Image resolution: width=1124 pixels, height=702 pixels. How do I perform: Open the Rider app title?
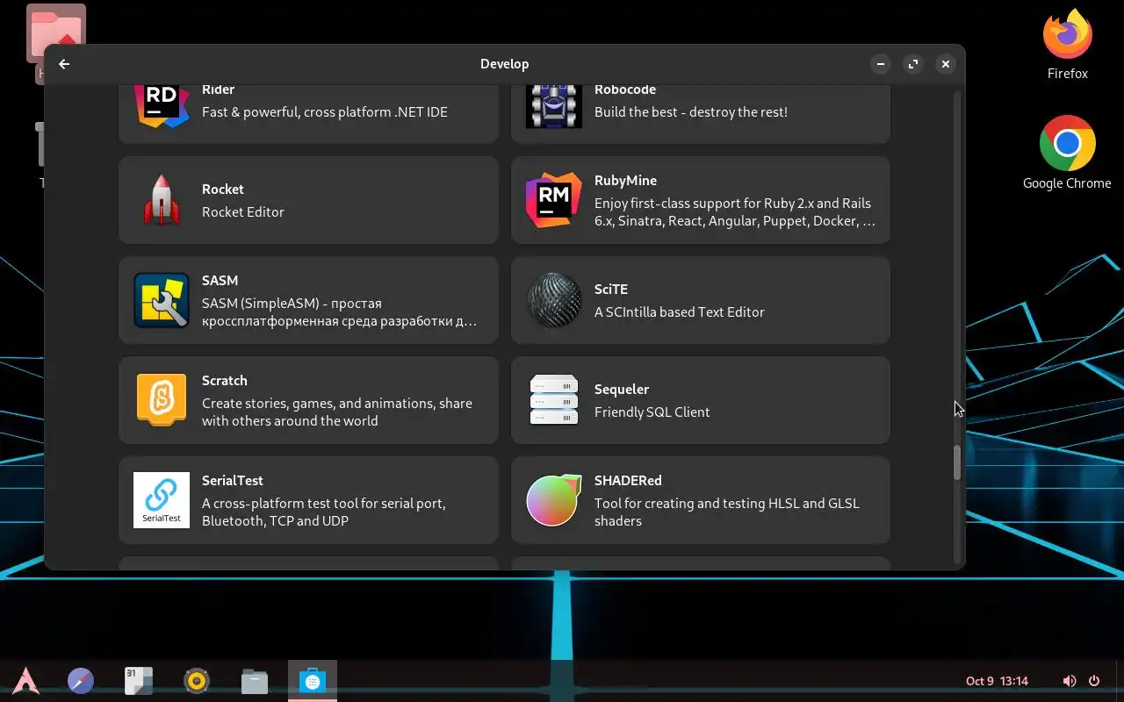[218, 90]
